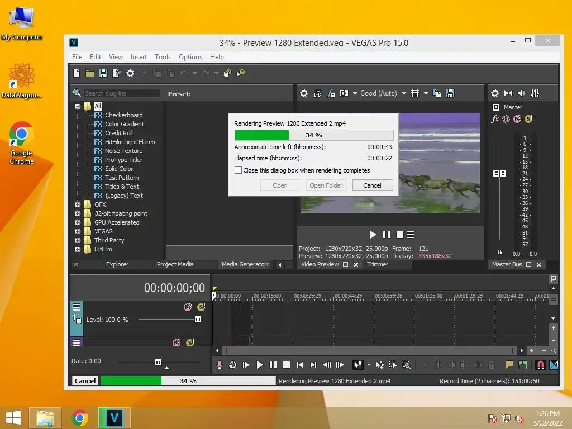Click the Master FX icon
Screen dimensions: 572x429
tap(495, 119)
